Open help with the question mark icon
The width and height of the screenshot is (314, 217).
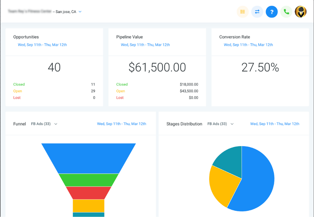click(272, 12)
